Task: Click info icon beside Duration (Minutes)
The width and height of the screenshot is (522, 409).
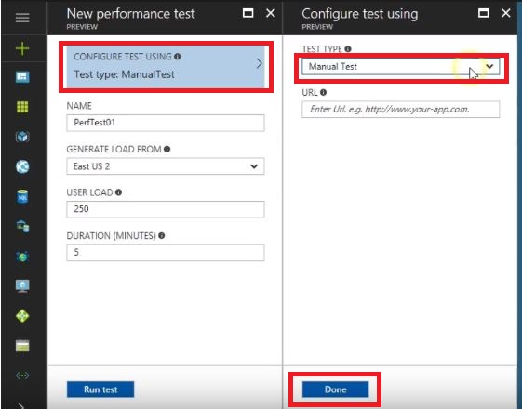Action: [x=162, y=236]
